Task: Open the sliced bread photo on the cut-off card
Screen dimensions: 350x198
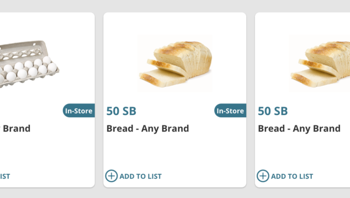Action: point(320,63)
